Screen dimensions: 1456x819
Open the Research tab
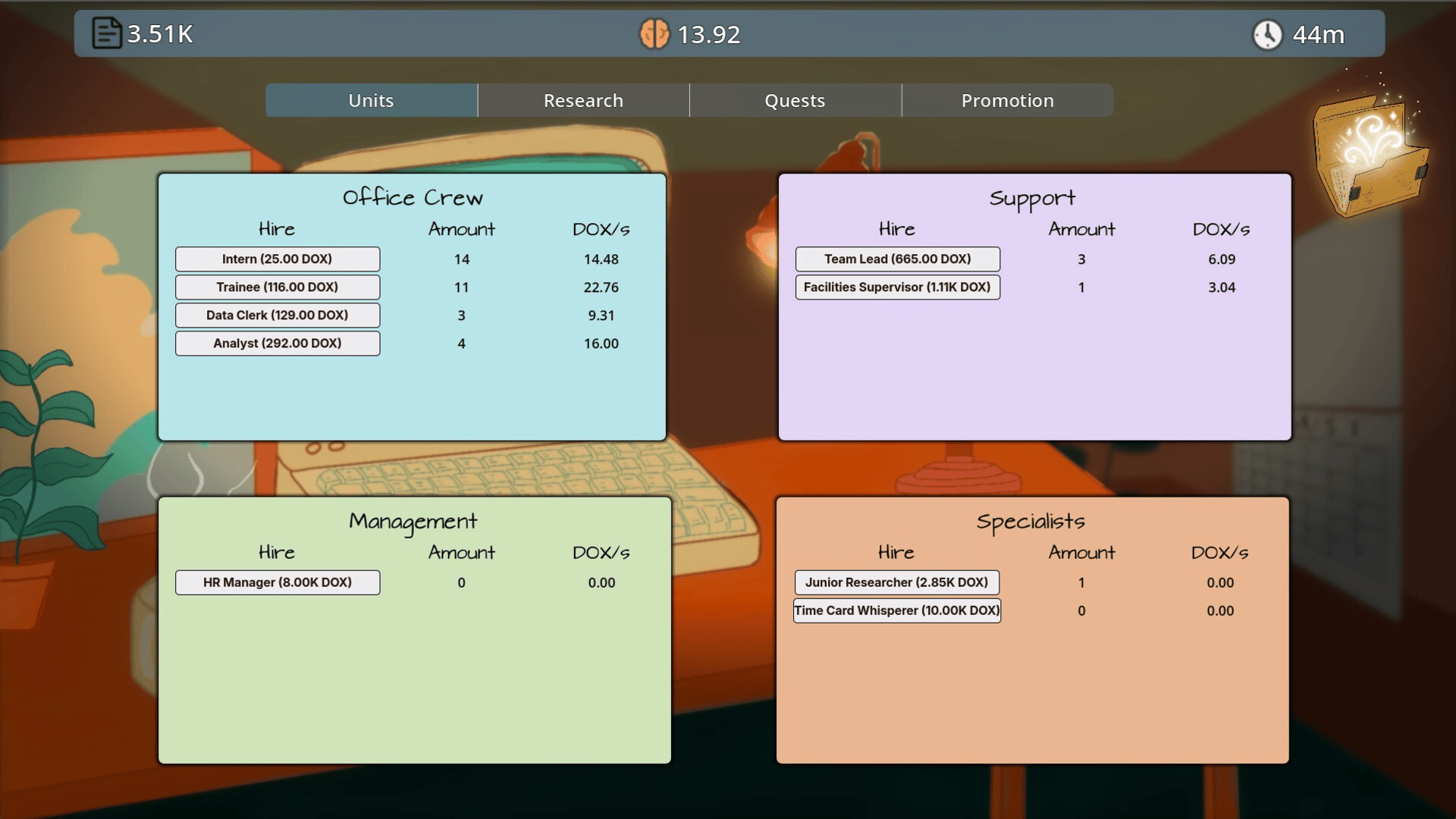pos(583,100)
